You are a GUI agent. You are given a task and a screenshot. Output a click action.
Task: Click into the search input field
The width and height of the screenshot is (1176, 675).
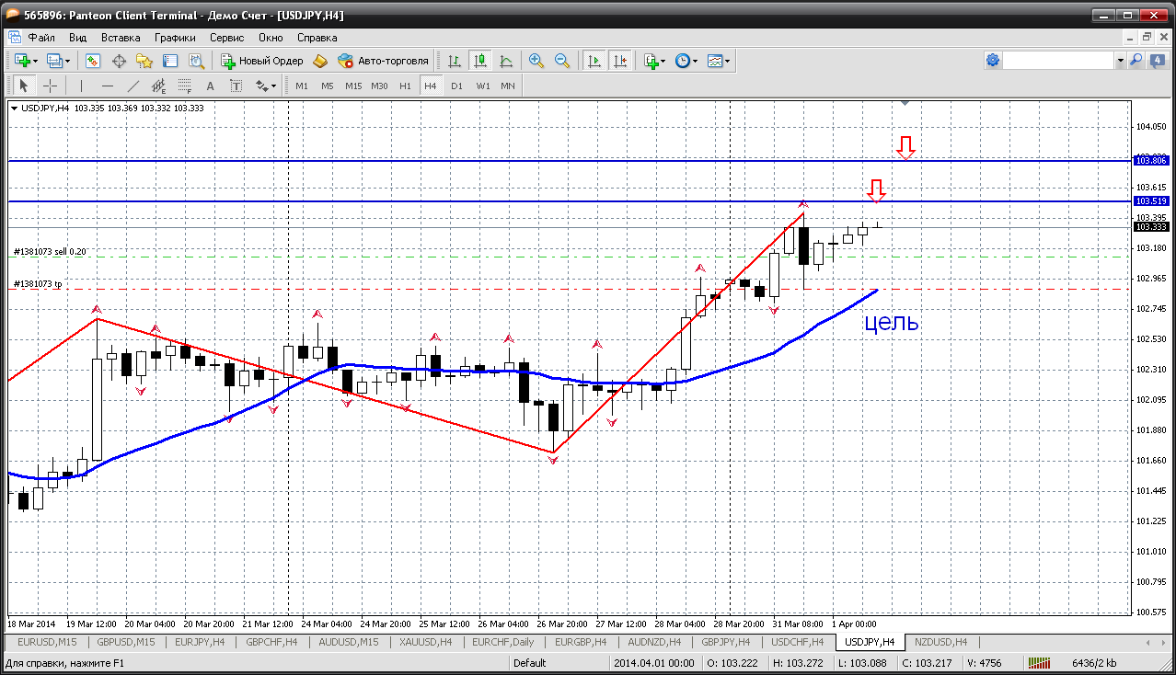(x=1058, y=60)
